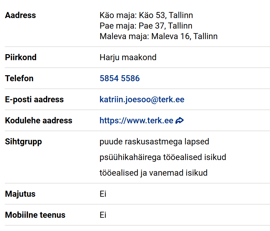Click the psüühikahäirega tööealised isikud text

(162, 157)
